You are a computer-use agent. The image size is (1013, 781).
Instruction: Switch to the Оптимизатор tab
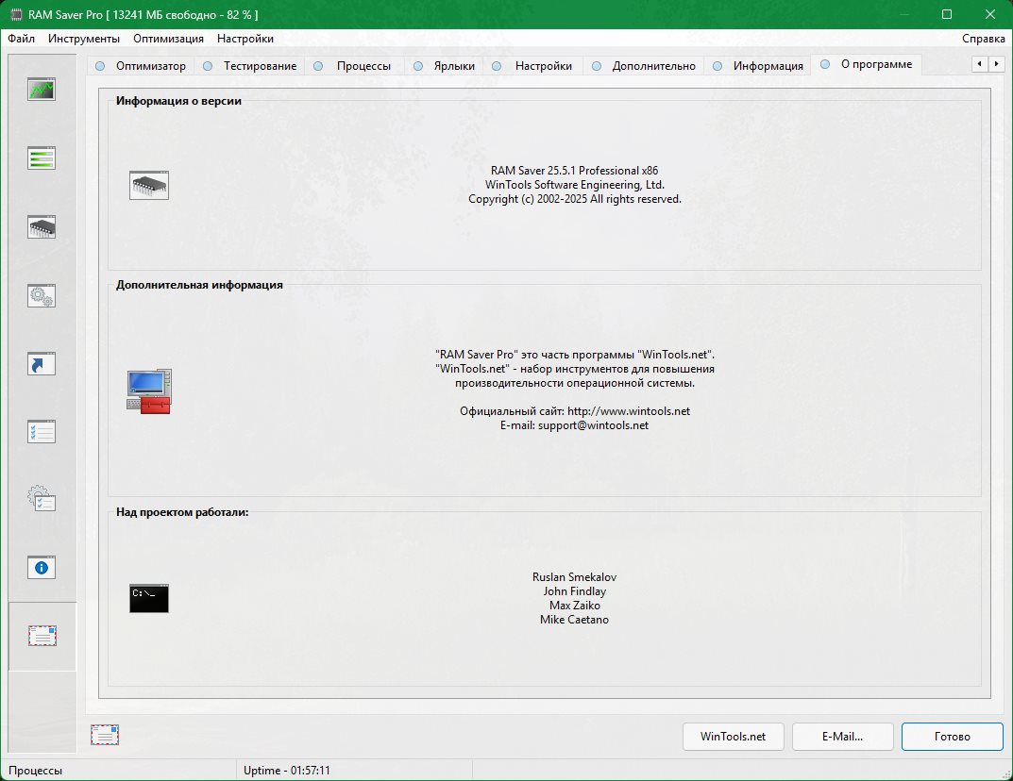141,66
